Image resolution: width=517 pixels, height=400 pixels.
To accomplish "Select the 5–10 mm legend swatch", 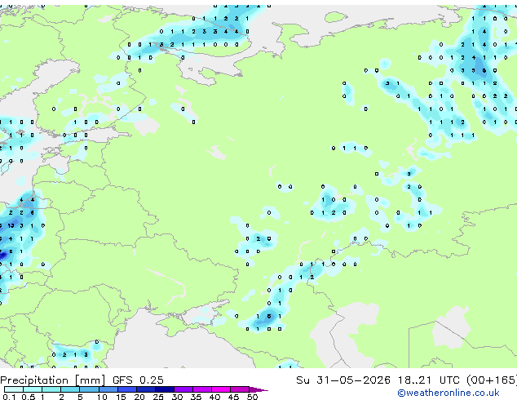I will [x=89, y=389].
